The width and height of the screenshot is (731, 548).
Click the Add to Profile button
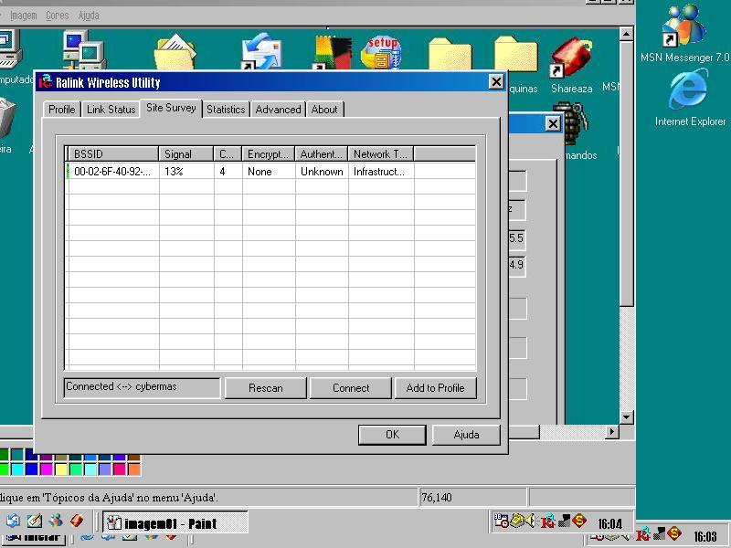tap(436, 387)
